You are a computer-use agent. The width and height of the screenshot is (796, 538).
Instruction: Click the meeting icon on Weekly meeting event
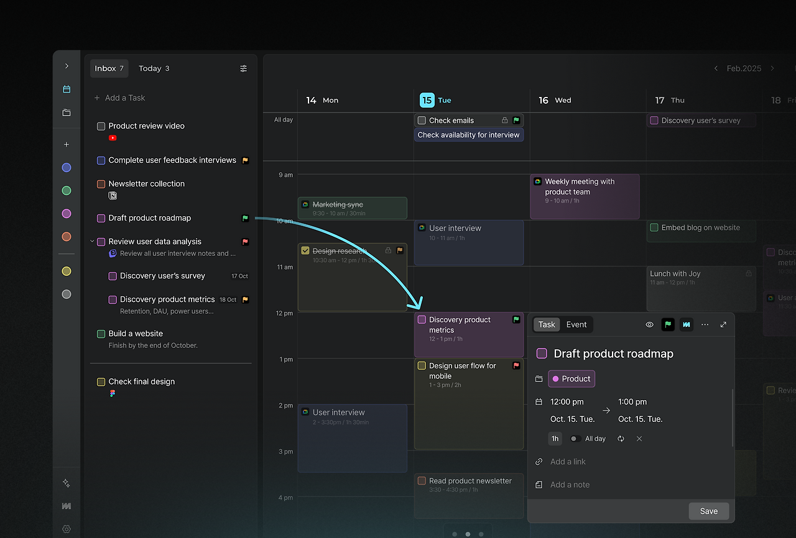tap(538, 181)
